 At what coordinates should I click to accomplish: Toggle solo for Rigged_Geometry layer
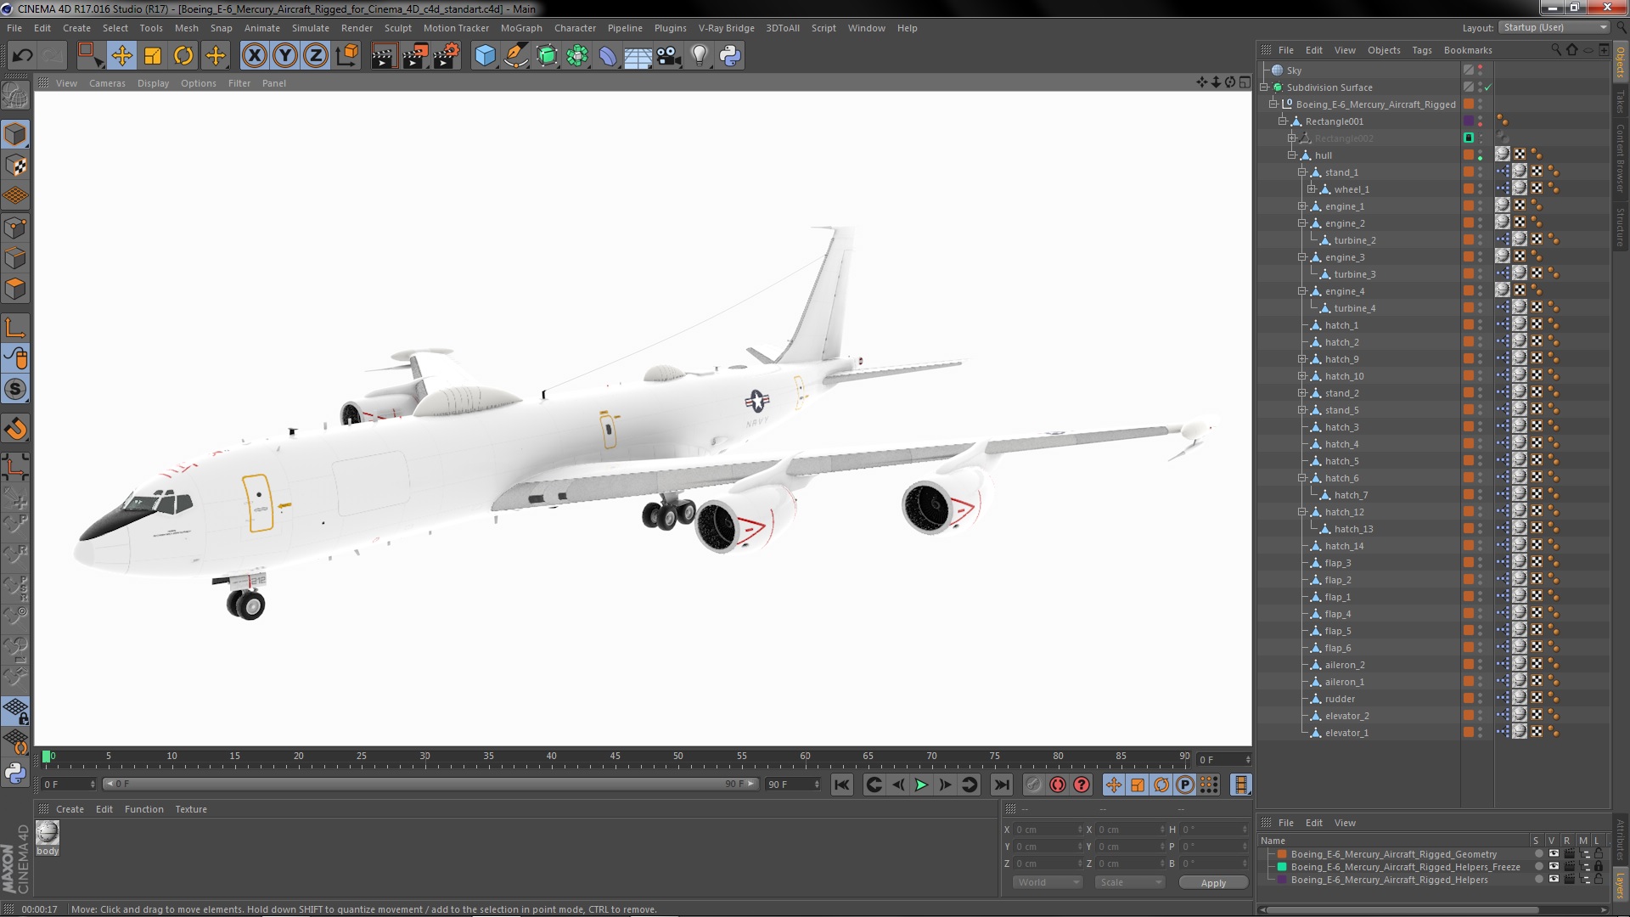[1538, 854]
